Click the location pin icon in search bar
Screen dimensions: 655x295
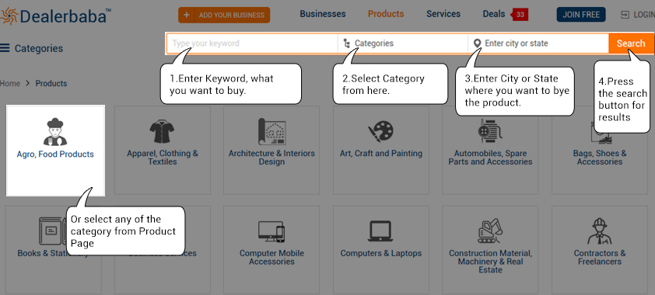pyautogui.click(x=477, y=43)
